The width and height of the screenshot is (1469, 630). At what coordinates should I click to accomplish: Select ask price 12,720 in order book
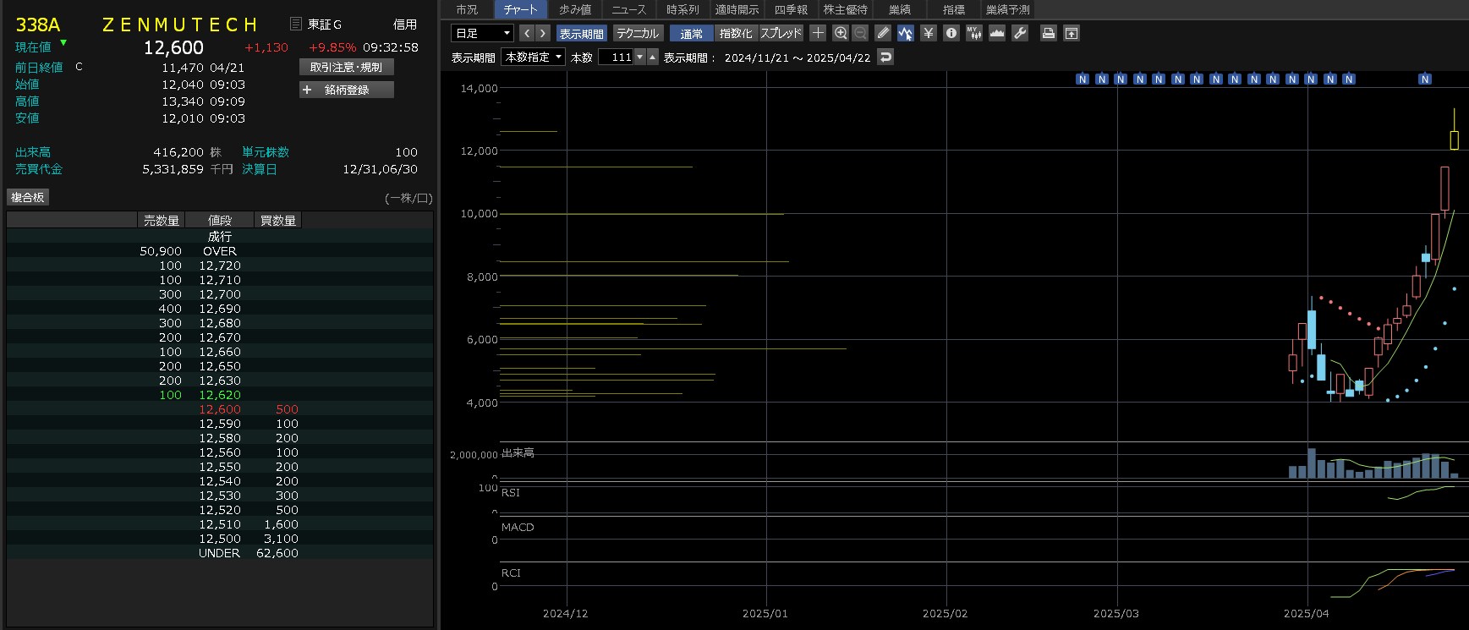pyautogui.click(x=220, y=266)
